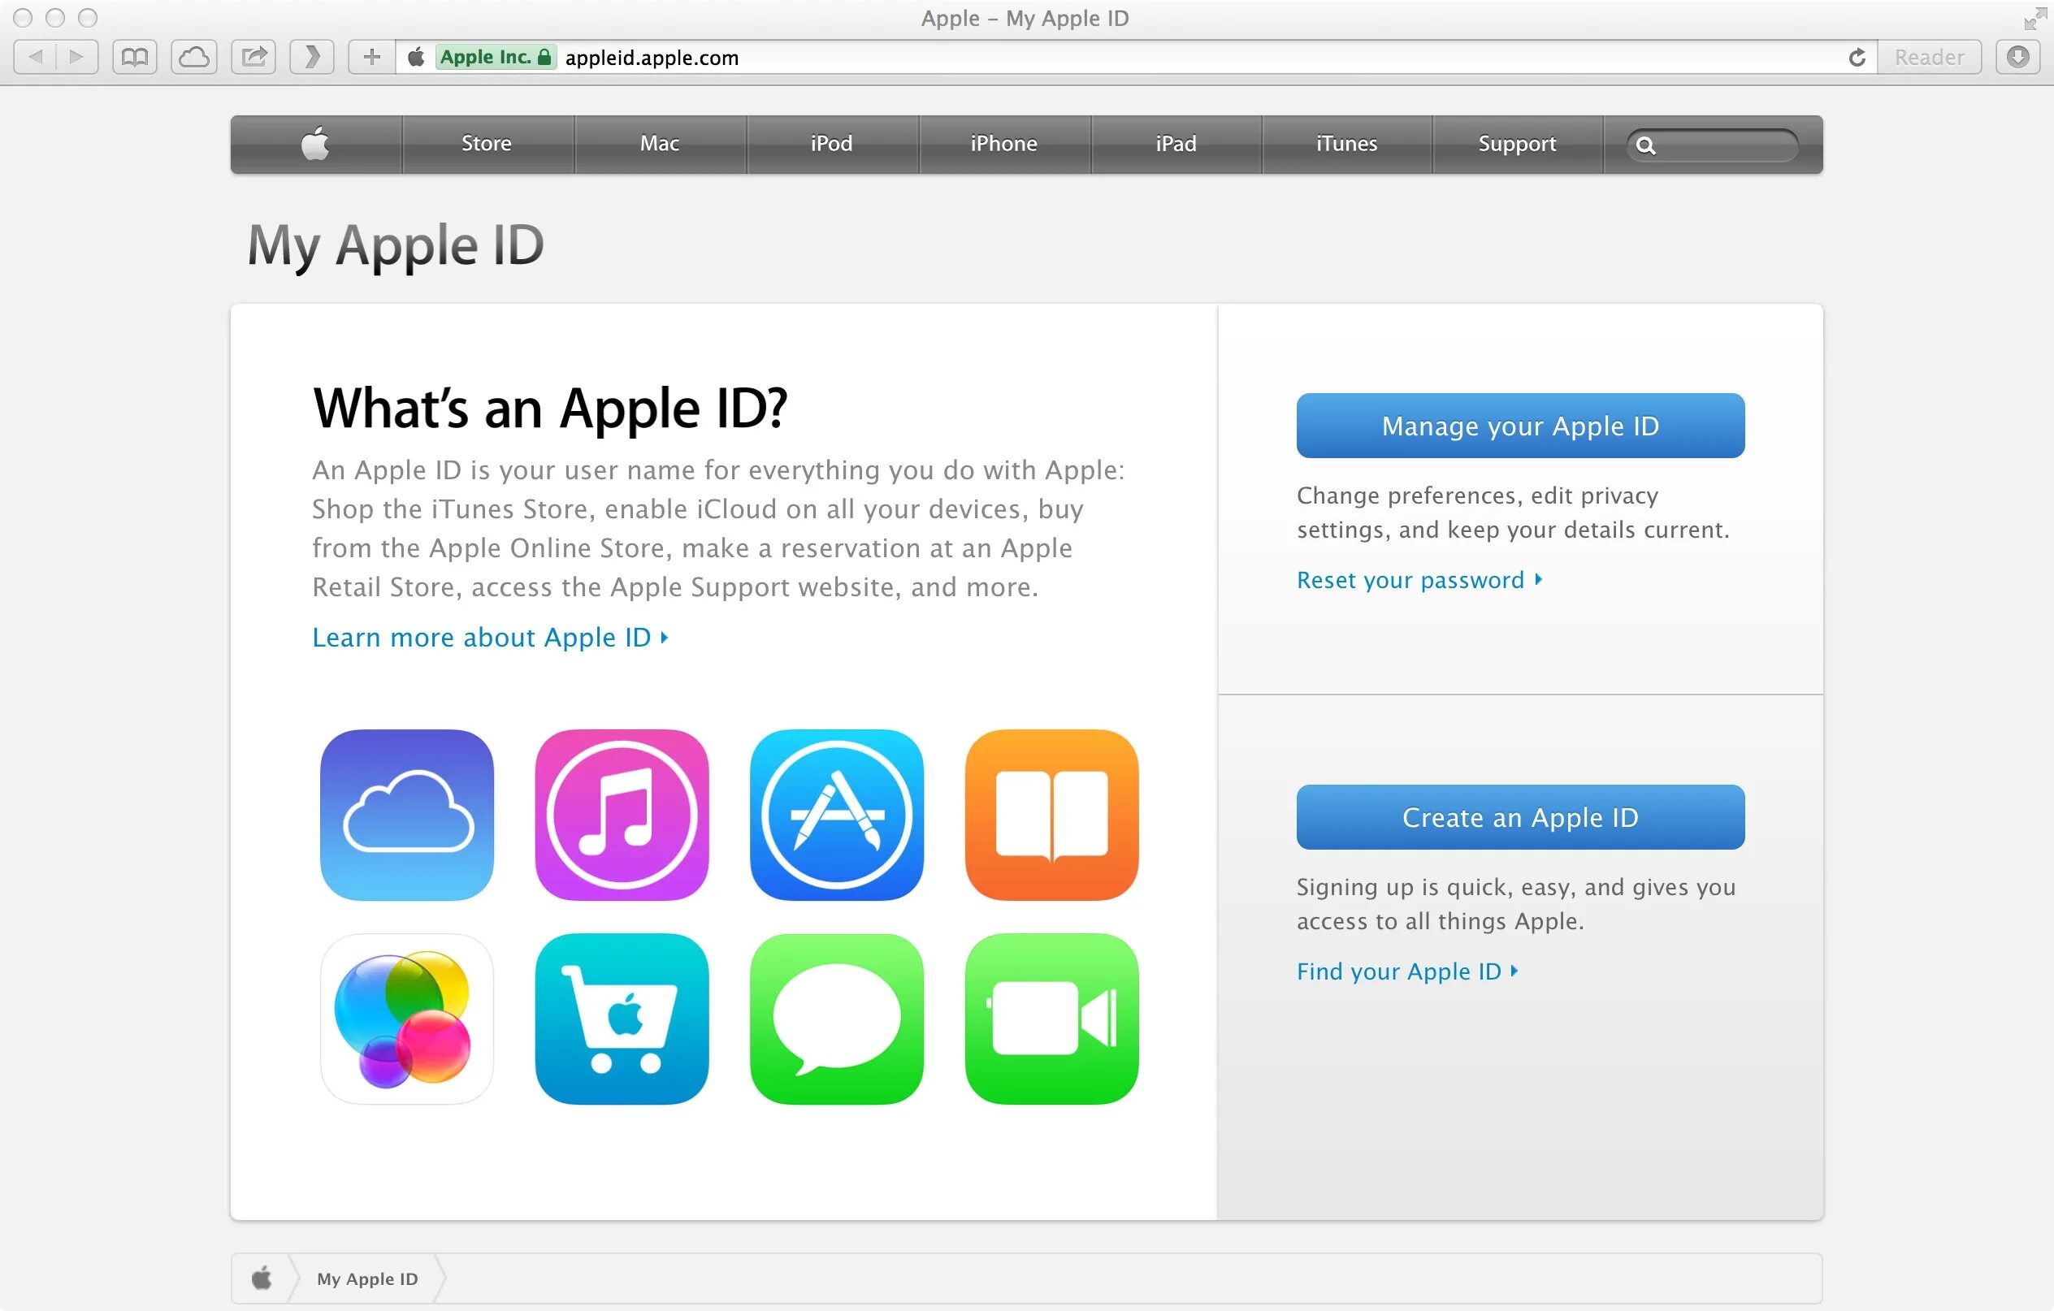Screen dimensions: 2054x1311
Task: Click the Safari forward arrow button
Action: (x=76, y=57)
